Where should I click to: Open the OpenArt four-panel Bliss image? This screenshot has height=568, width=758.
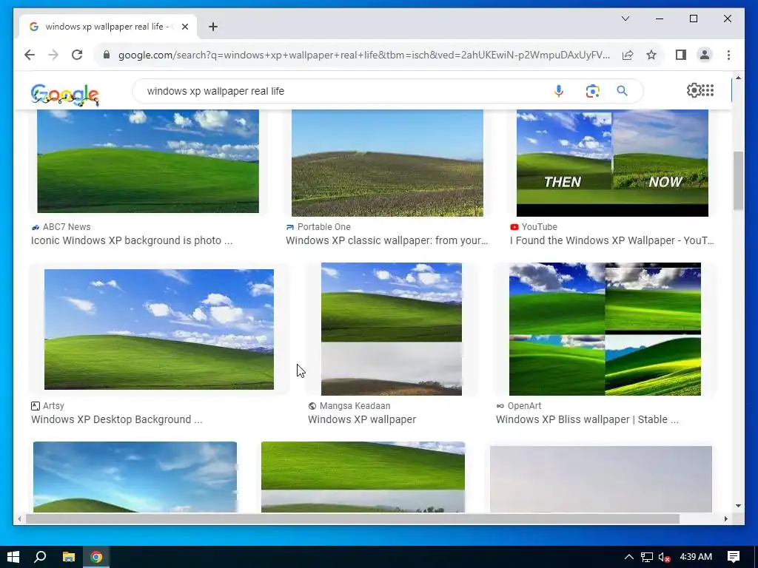point(605,329)
